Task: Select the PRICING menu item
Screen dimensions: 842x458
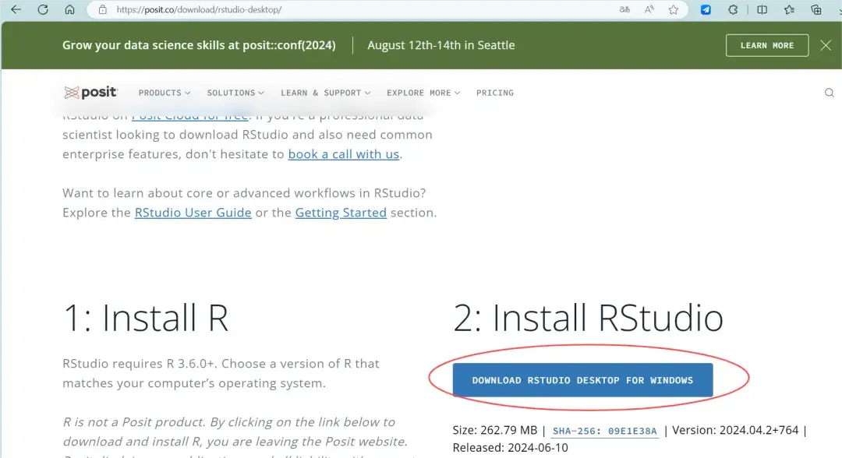Action: [494, 93]
